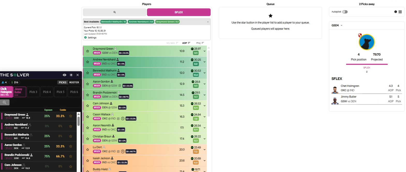Click the notes icon on Cason Wallace row
406x172 pixels.
coord(118,119)
